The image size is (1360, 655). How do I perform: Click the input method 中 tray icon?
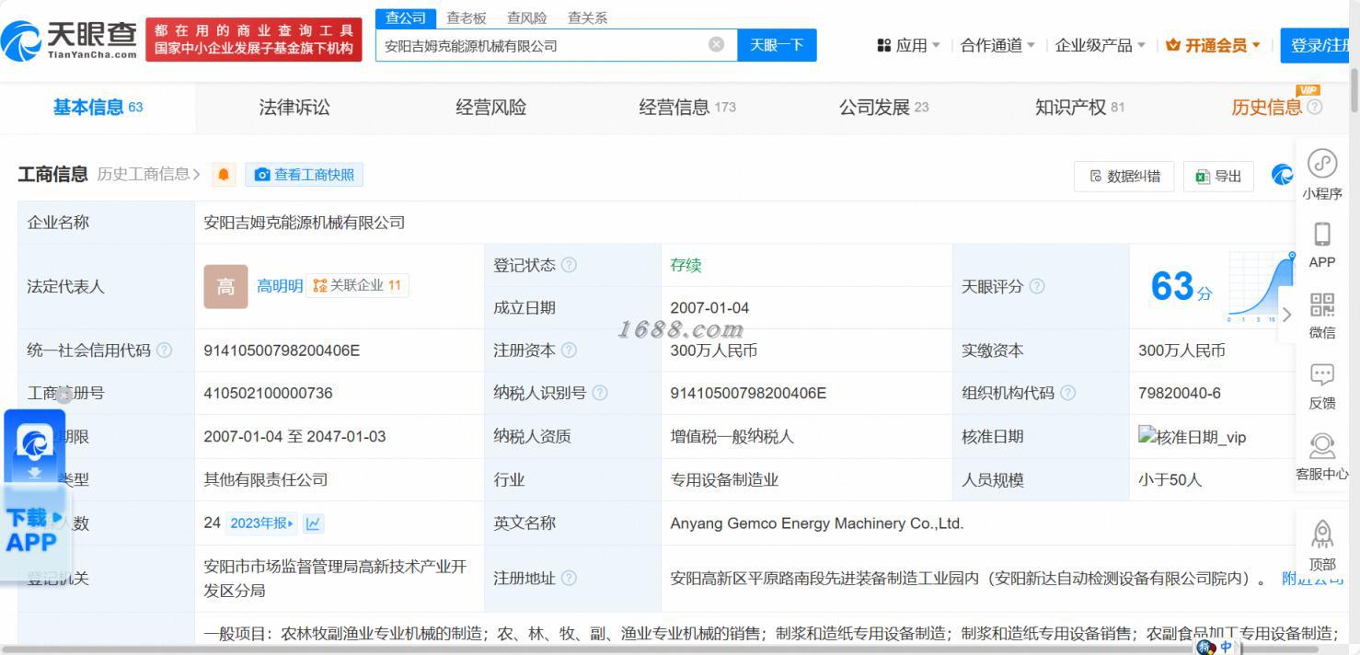pyautogui.click(x=1226, y=648)
